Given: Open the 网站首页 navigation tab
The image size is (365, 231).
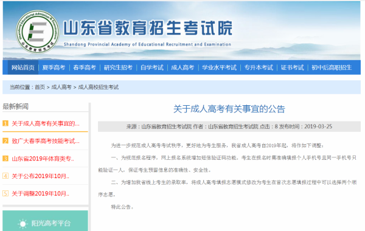Looking at the screenshot, I should [x=23, y=67].
